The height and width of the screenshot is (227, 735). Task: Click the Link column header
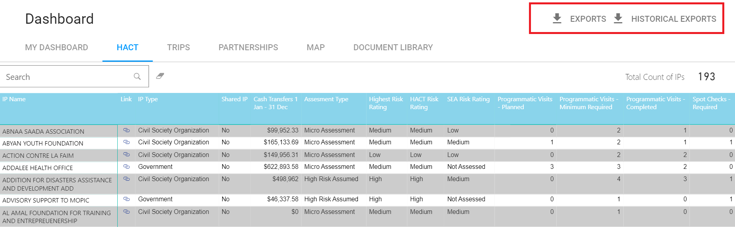126,99
